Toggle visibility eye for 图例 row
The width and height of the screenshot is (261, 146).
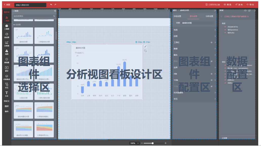coord(211,61)
